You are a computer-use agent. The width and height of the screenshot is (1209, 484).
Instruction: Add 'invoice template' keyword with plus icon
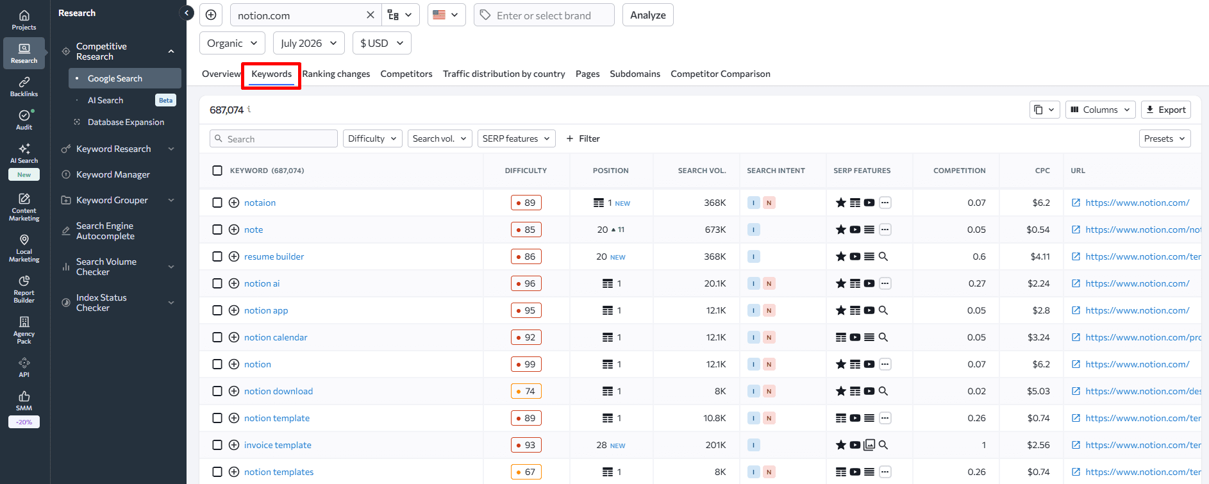[x=234, y=445]
